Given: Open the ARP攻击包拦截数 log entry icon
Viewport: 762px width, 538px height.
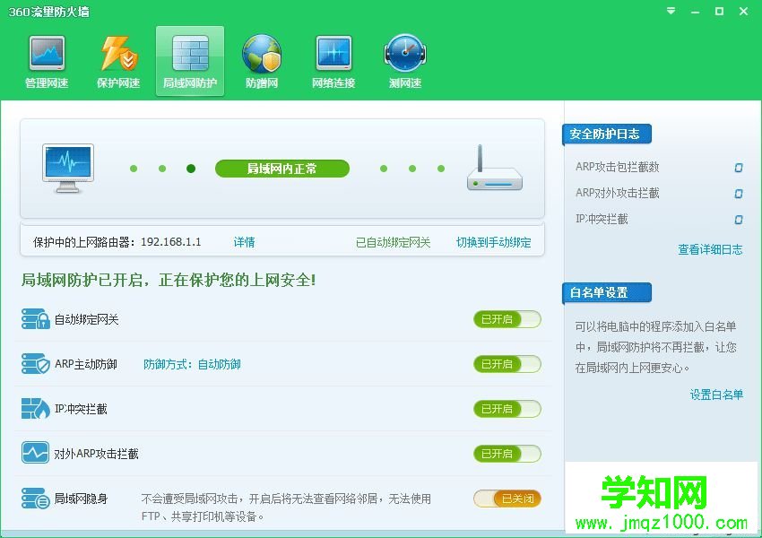Looking at the screenshot, I should (739, 168).
